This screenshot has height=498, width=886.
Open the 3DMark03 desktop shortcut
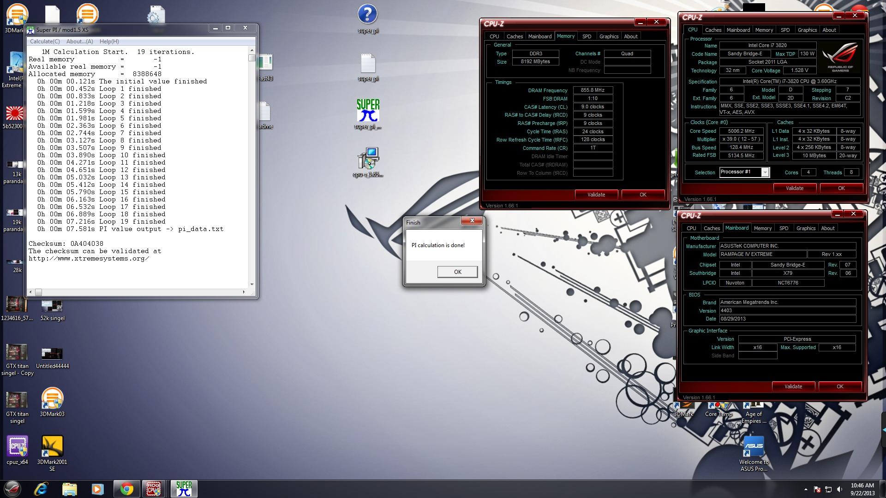(x=52, y=402)
